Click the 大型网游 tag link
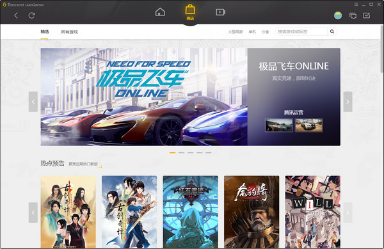The width and height of the screenshot is (384, 249). [236, 32]
